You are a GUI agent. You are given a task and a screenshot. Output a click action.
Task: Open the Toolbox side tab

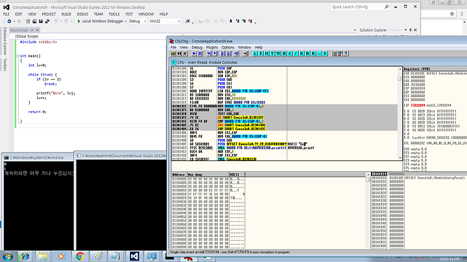(x=5, y=65)
